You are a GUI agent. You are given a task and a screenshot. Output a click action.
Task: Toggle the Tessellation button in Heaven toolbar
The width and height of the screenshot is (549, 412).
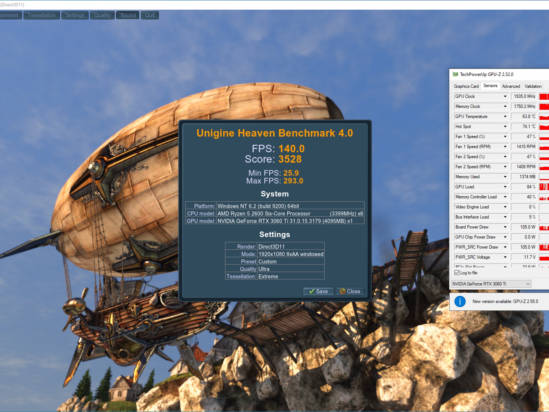tap(42, 15)
